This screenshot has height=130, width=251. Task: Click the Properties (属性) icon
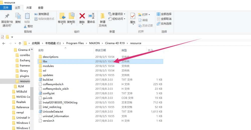pos(133,16)
